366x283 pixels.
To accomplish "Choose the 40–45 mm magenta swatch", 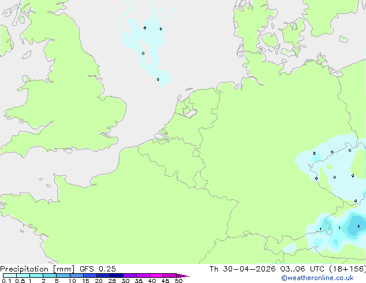I will pos(156,275).
